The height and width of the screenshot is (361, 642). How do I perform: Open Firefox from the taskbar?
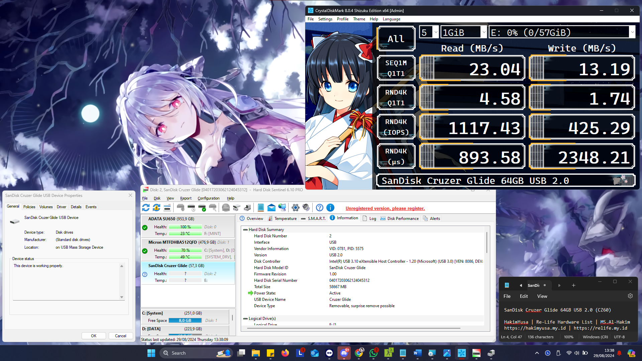point(285,353)
